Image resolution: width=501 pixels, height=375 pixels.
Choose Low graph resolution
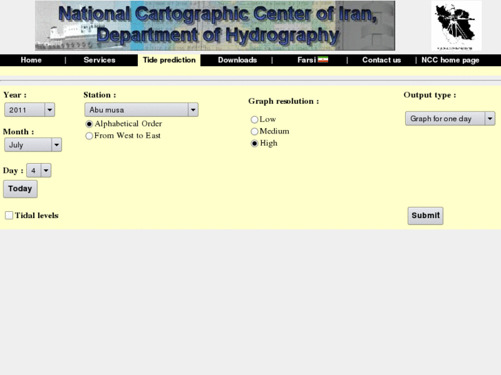(x=254, y=120)
